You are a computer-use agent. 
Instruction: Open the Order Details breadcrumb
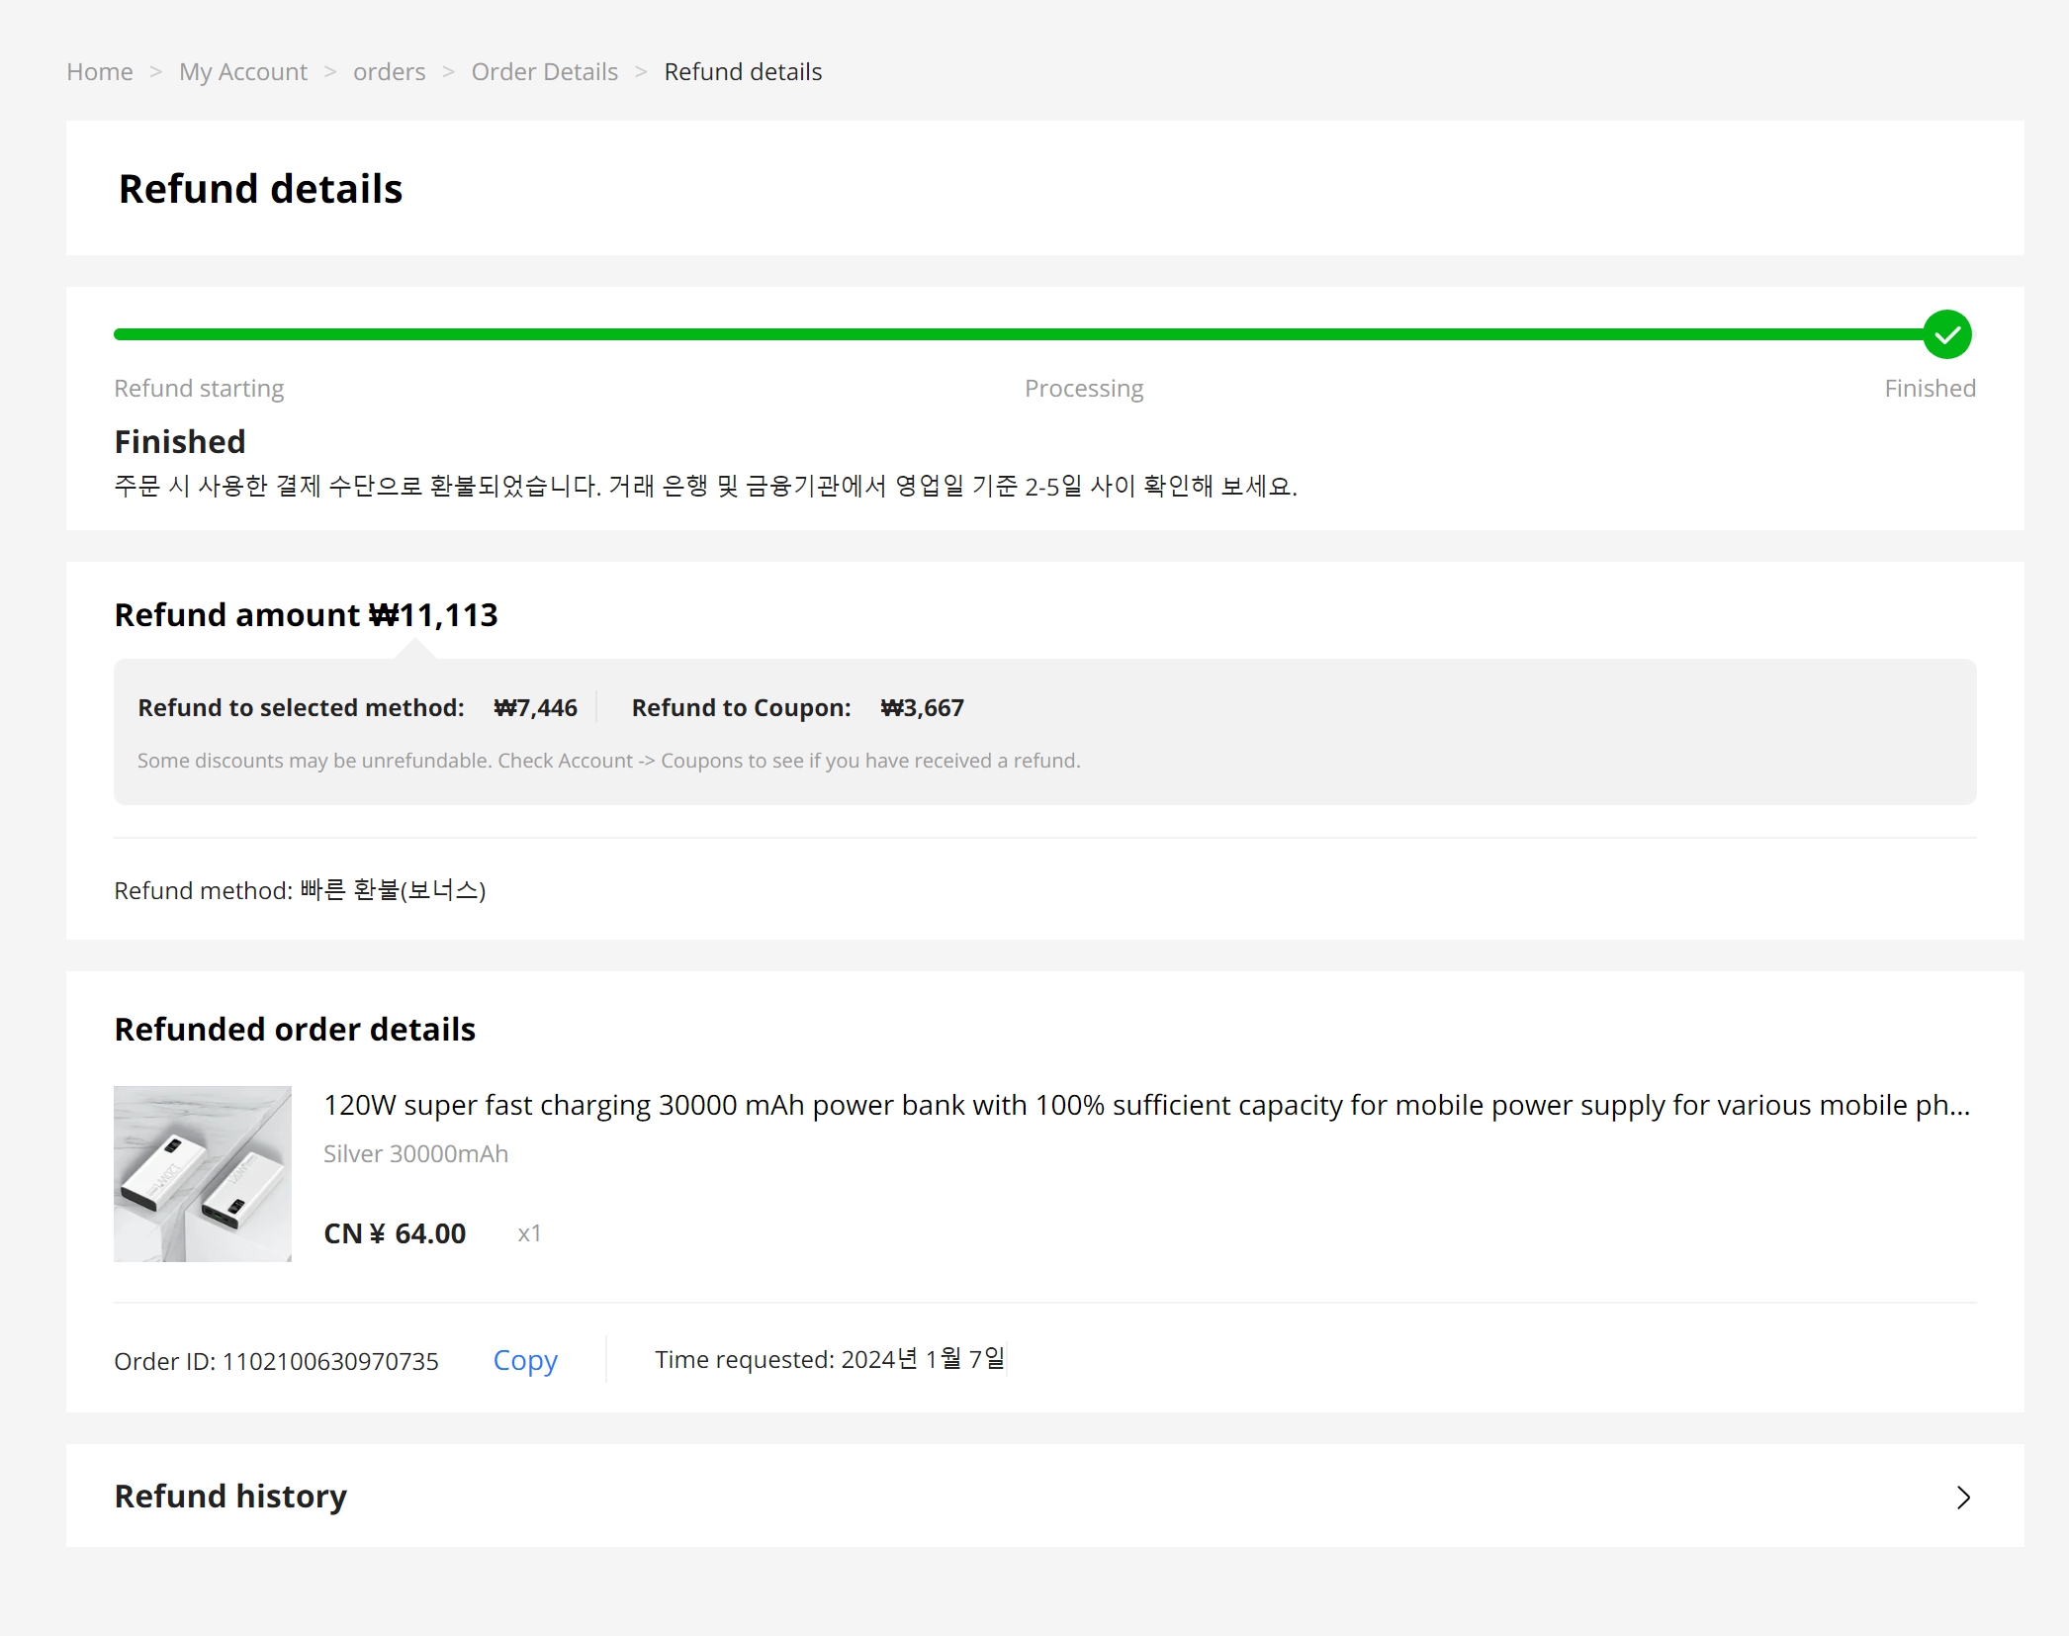(x=544, y=72)
